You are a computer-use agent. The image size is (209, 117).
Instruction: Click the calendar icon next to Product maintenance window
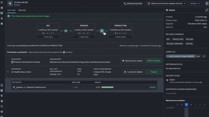pos(12,62)
